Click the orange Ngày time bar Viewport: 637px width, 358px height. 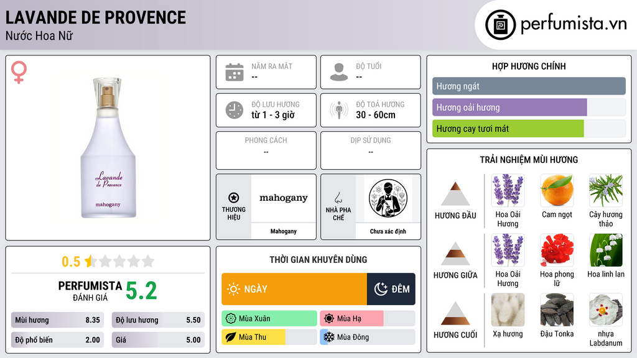pyautogui.click(x=294, y=289)
